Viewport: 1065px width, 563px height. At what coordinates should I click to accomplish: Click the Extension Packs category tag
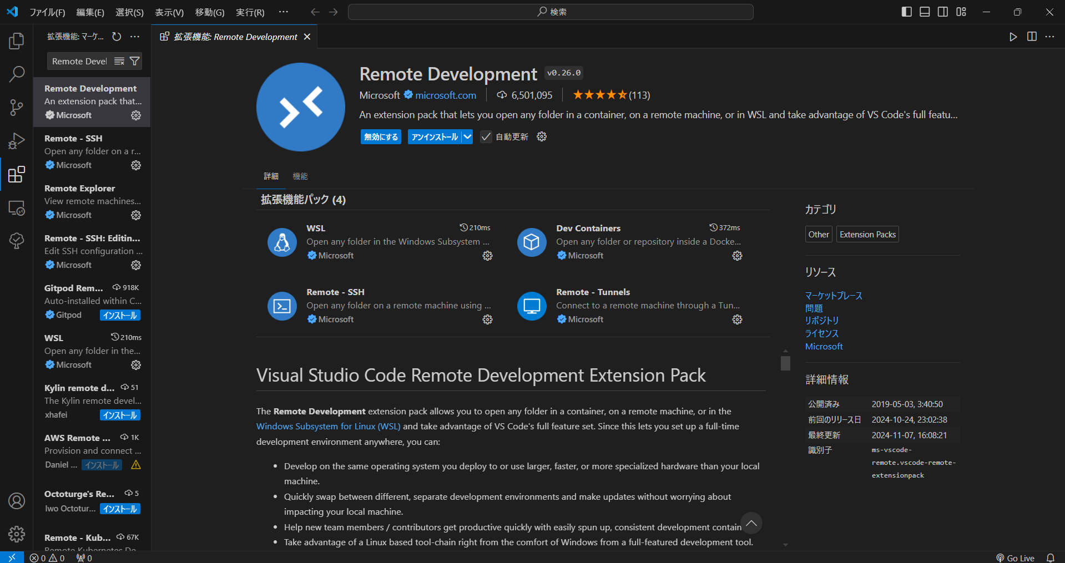(867, 234)
